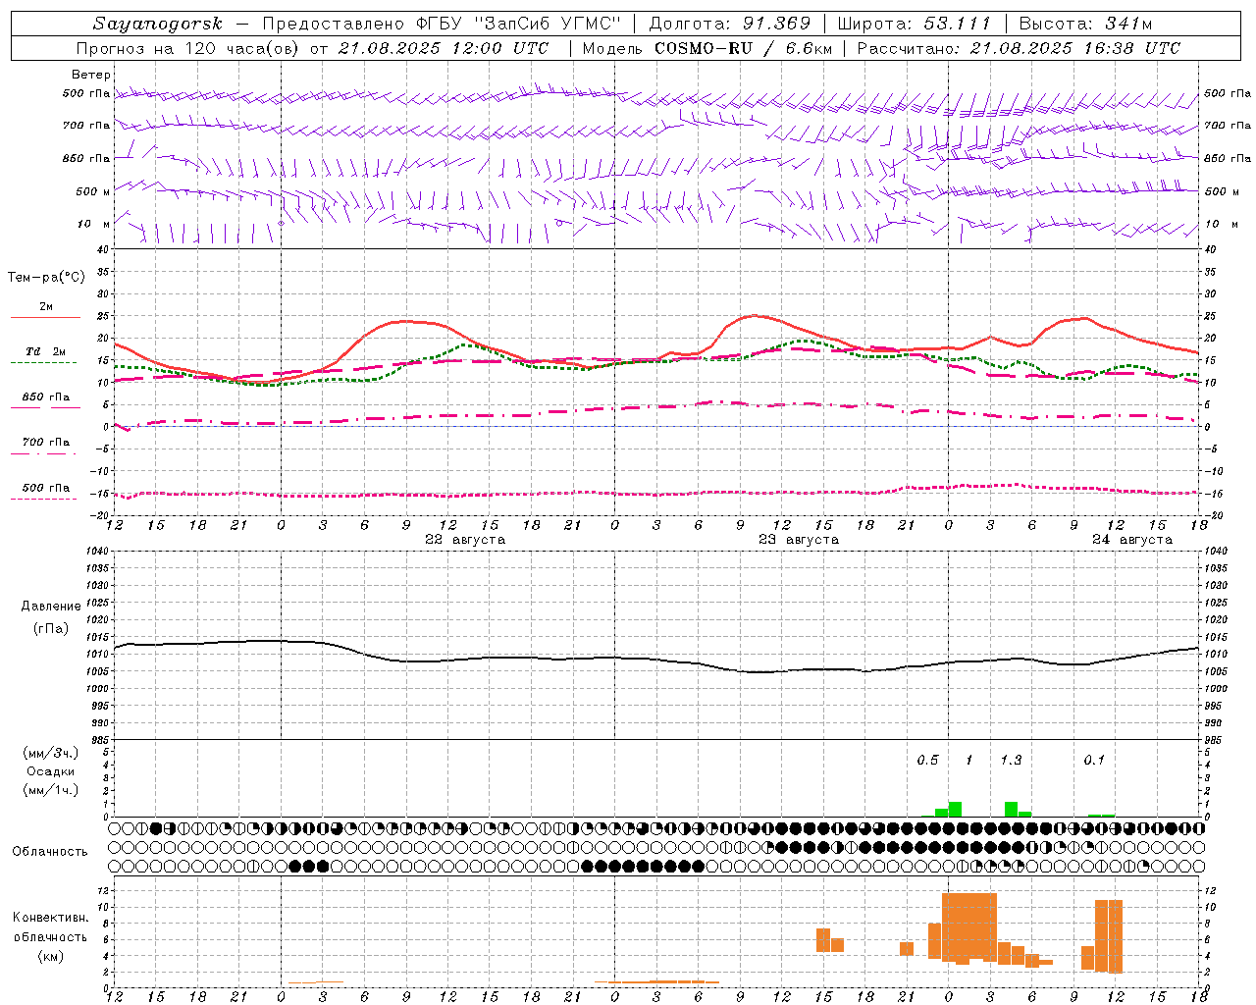Select the 'Модель COSMO-RU / 6.6км' text
1256x1005 pixels.
pyautogui.click(x=707, y=48)
